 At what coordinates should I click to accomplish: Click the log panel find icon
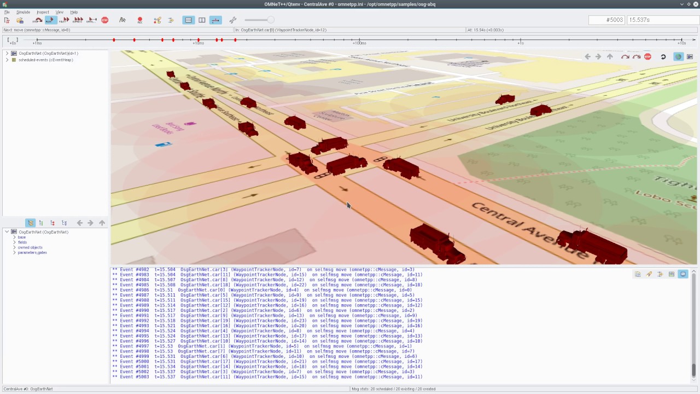tap(649, 274)
